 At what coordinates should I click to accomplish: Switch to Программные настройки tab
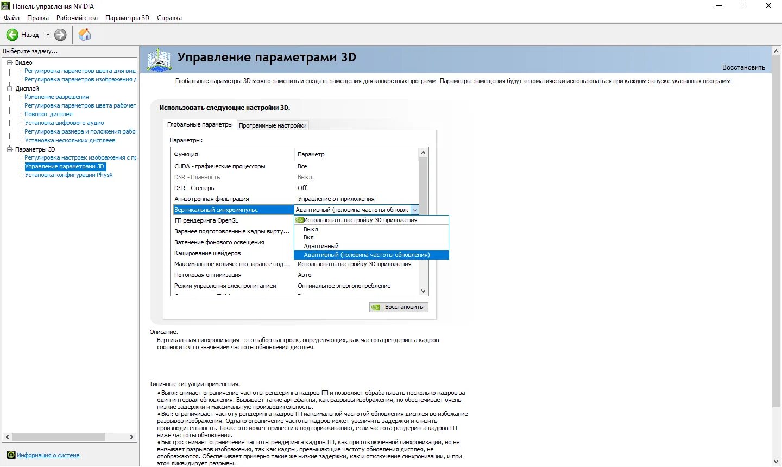pos(273,125)
